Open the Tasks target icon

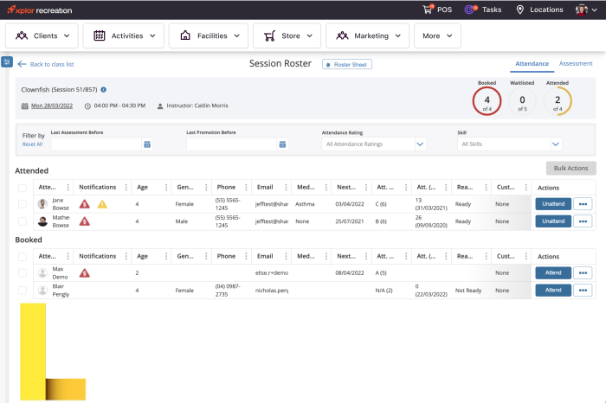(x=470, y=10)
